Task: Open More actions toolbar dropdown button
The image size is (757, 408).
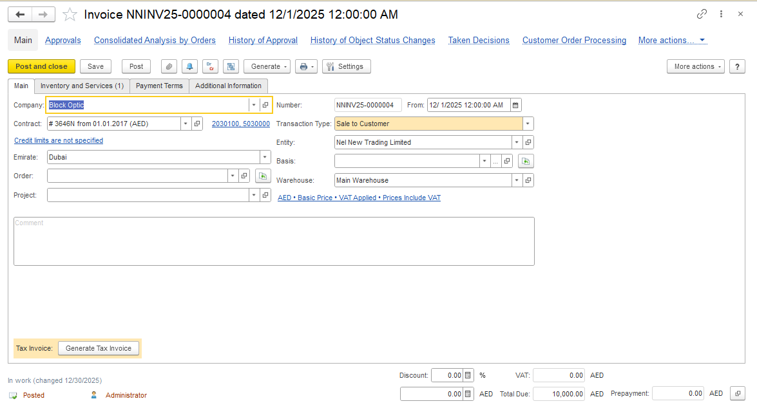Action: pos(696,66)
